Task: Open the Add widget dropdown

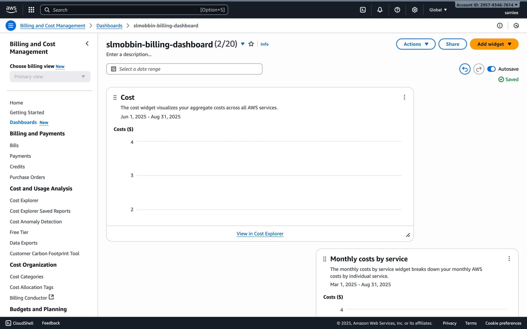Action: click(x=494, y=44)
